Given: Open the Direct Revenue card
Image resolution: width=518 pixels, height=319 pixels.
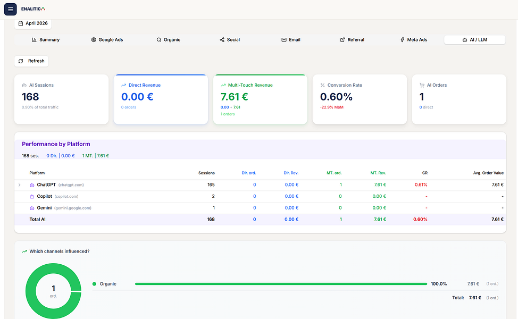Looking at the screenshot, I should pos(161,99).
